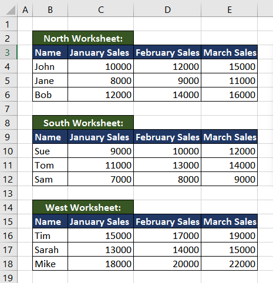
Task: Select January Sales header in row 9
Action: (101, 137)
